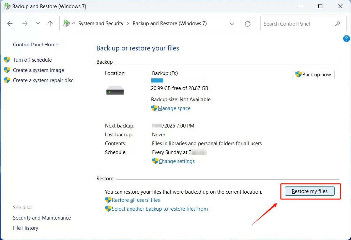Click the Control Panel icon in address bar

tap(66, 24)
